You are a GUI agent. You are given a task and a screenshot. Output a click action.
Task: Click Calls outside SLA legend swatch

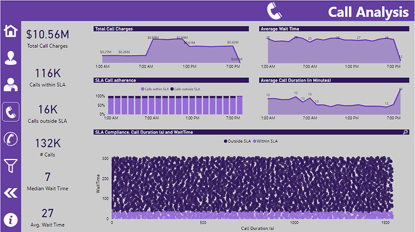coord(172,89)
